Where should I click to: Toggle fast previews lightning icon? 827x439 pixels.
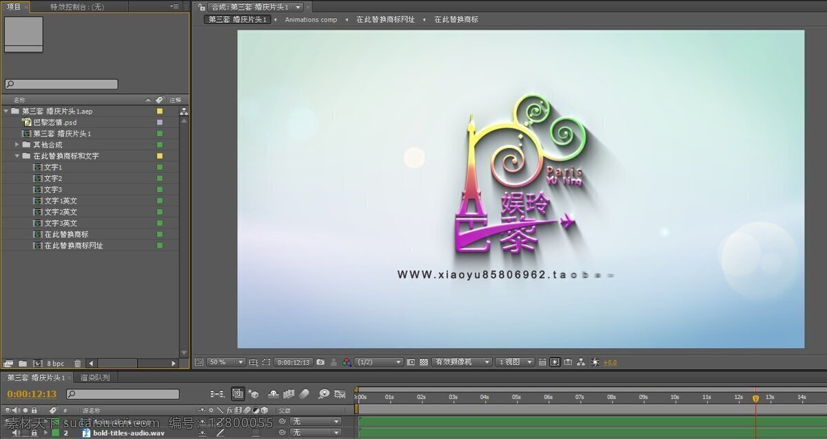[x=555, y=362]
